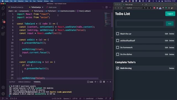
Task: Check the 'adsfasdfsadfsadf' todo checkbox
Action: pos(118,41)
